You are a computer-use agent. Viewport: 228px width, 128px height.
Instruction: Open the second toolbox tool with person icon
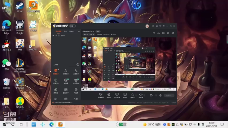[66, 72]
